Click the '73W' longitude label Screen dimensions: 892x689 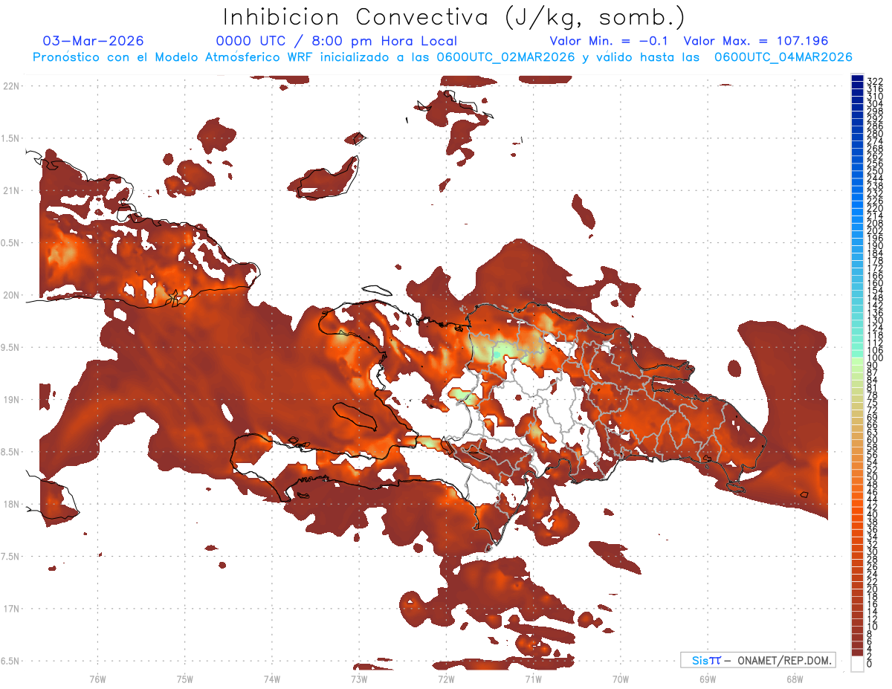pos(359,678)
